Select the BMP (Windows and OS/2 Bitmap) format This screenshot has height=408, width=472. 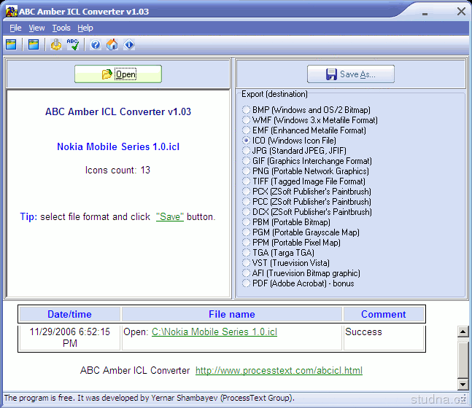pyautogui.click(x=247, y=110)
